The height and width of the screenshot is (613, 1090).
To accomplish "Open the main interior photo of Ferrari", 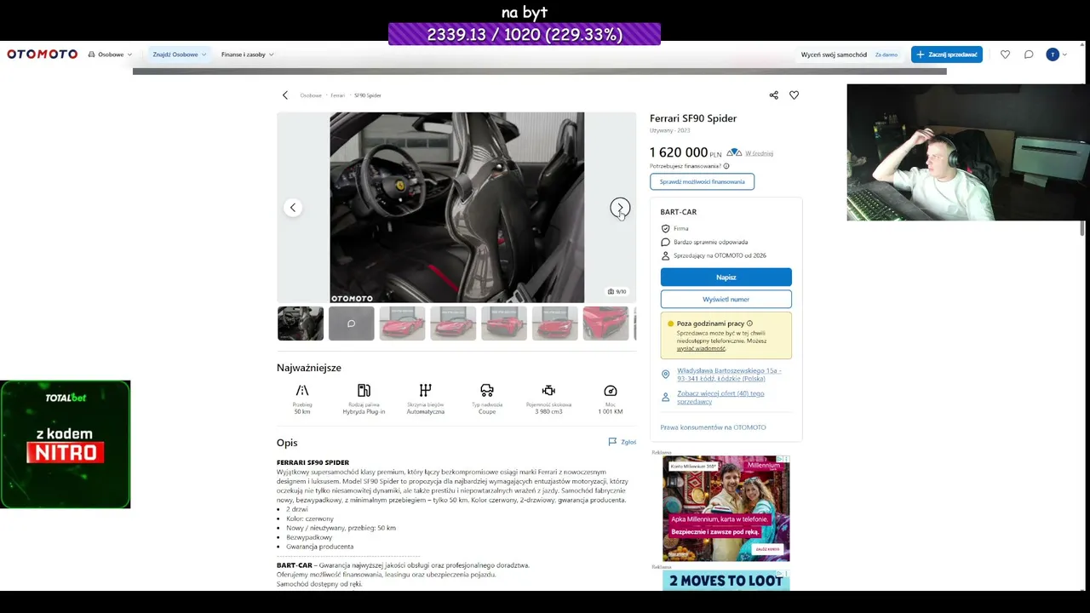I will [457, 208].
